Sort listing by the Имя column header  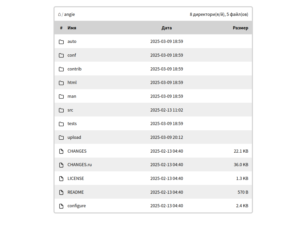click(72, 28)
